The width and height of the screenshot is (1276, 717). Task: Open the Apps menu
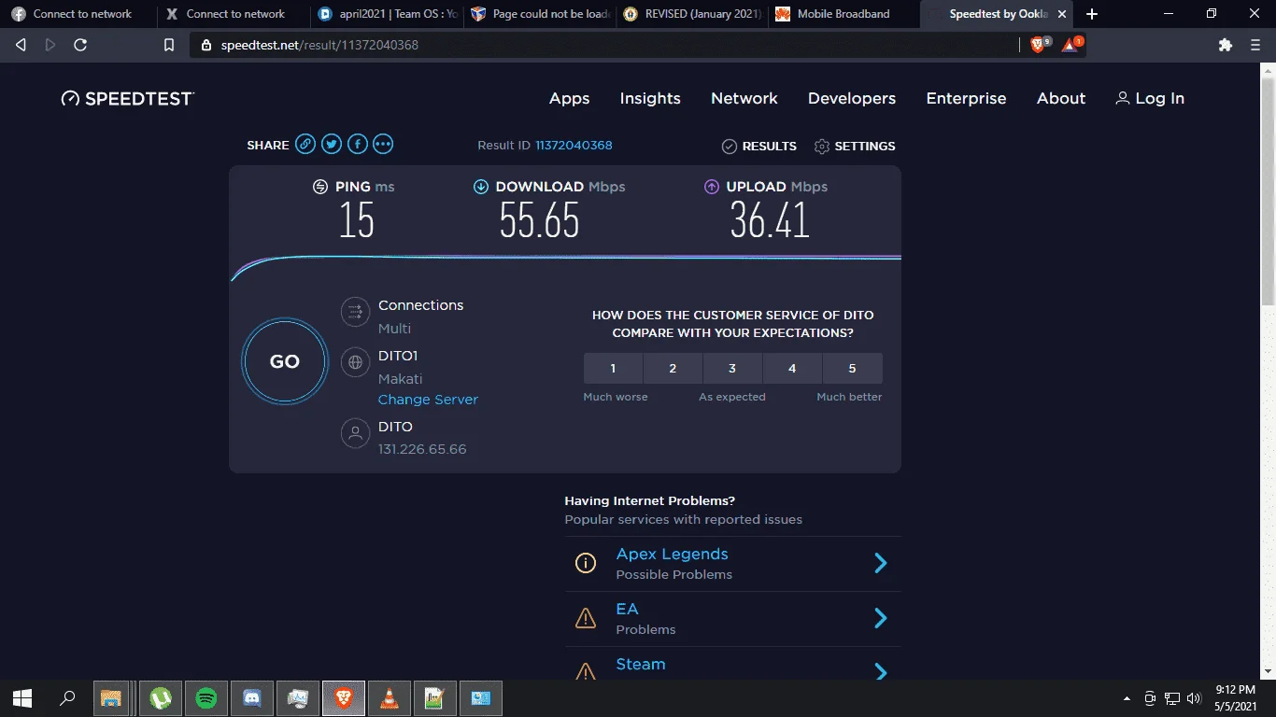[569, 98]
